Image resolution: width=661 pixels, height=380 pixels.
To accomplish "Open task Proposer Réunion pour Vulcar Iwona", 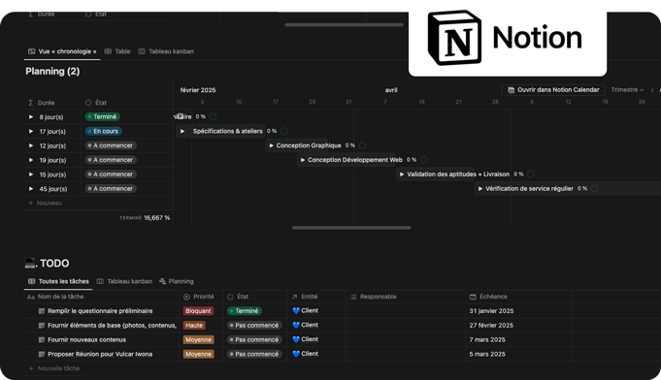I will 100,354.
